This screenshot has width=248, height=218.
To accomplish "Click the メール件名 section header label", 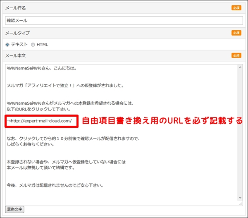I will coord(16,8).
